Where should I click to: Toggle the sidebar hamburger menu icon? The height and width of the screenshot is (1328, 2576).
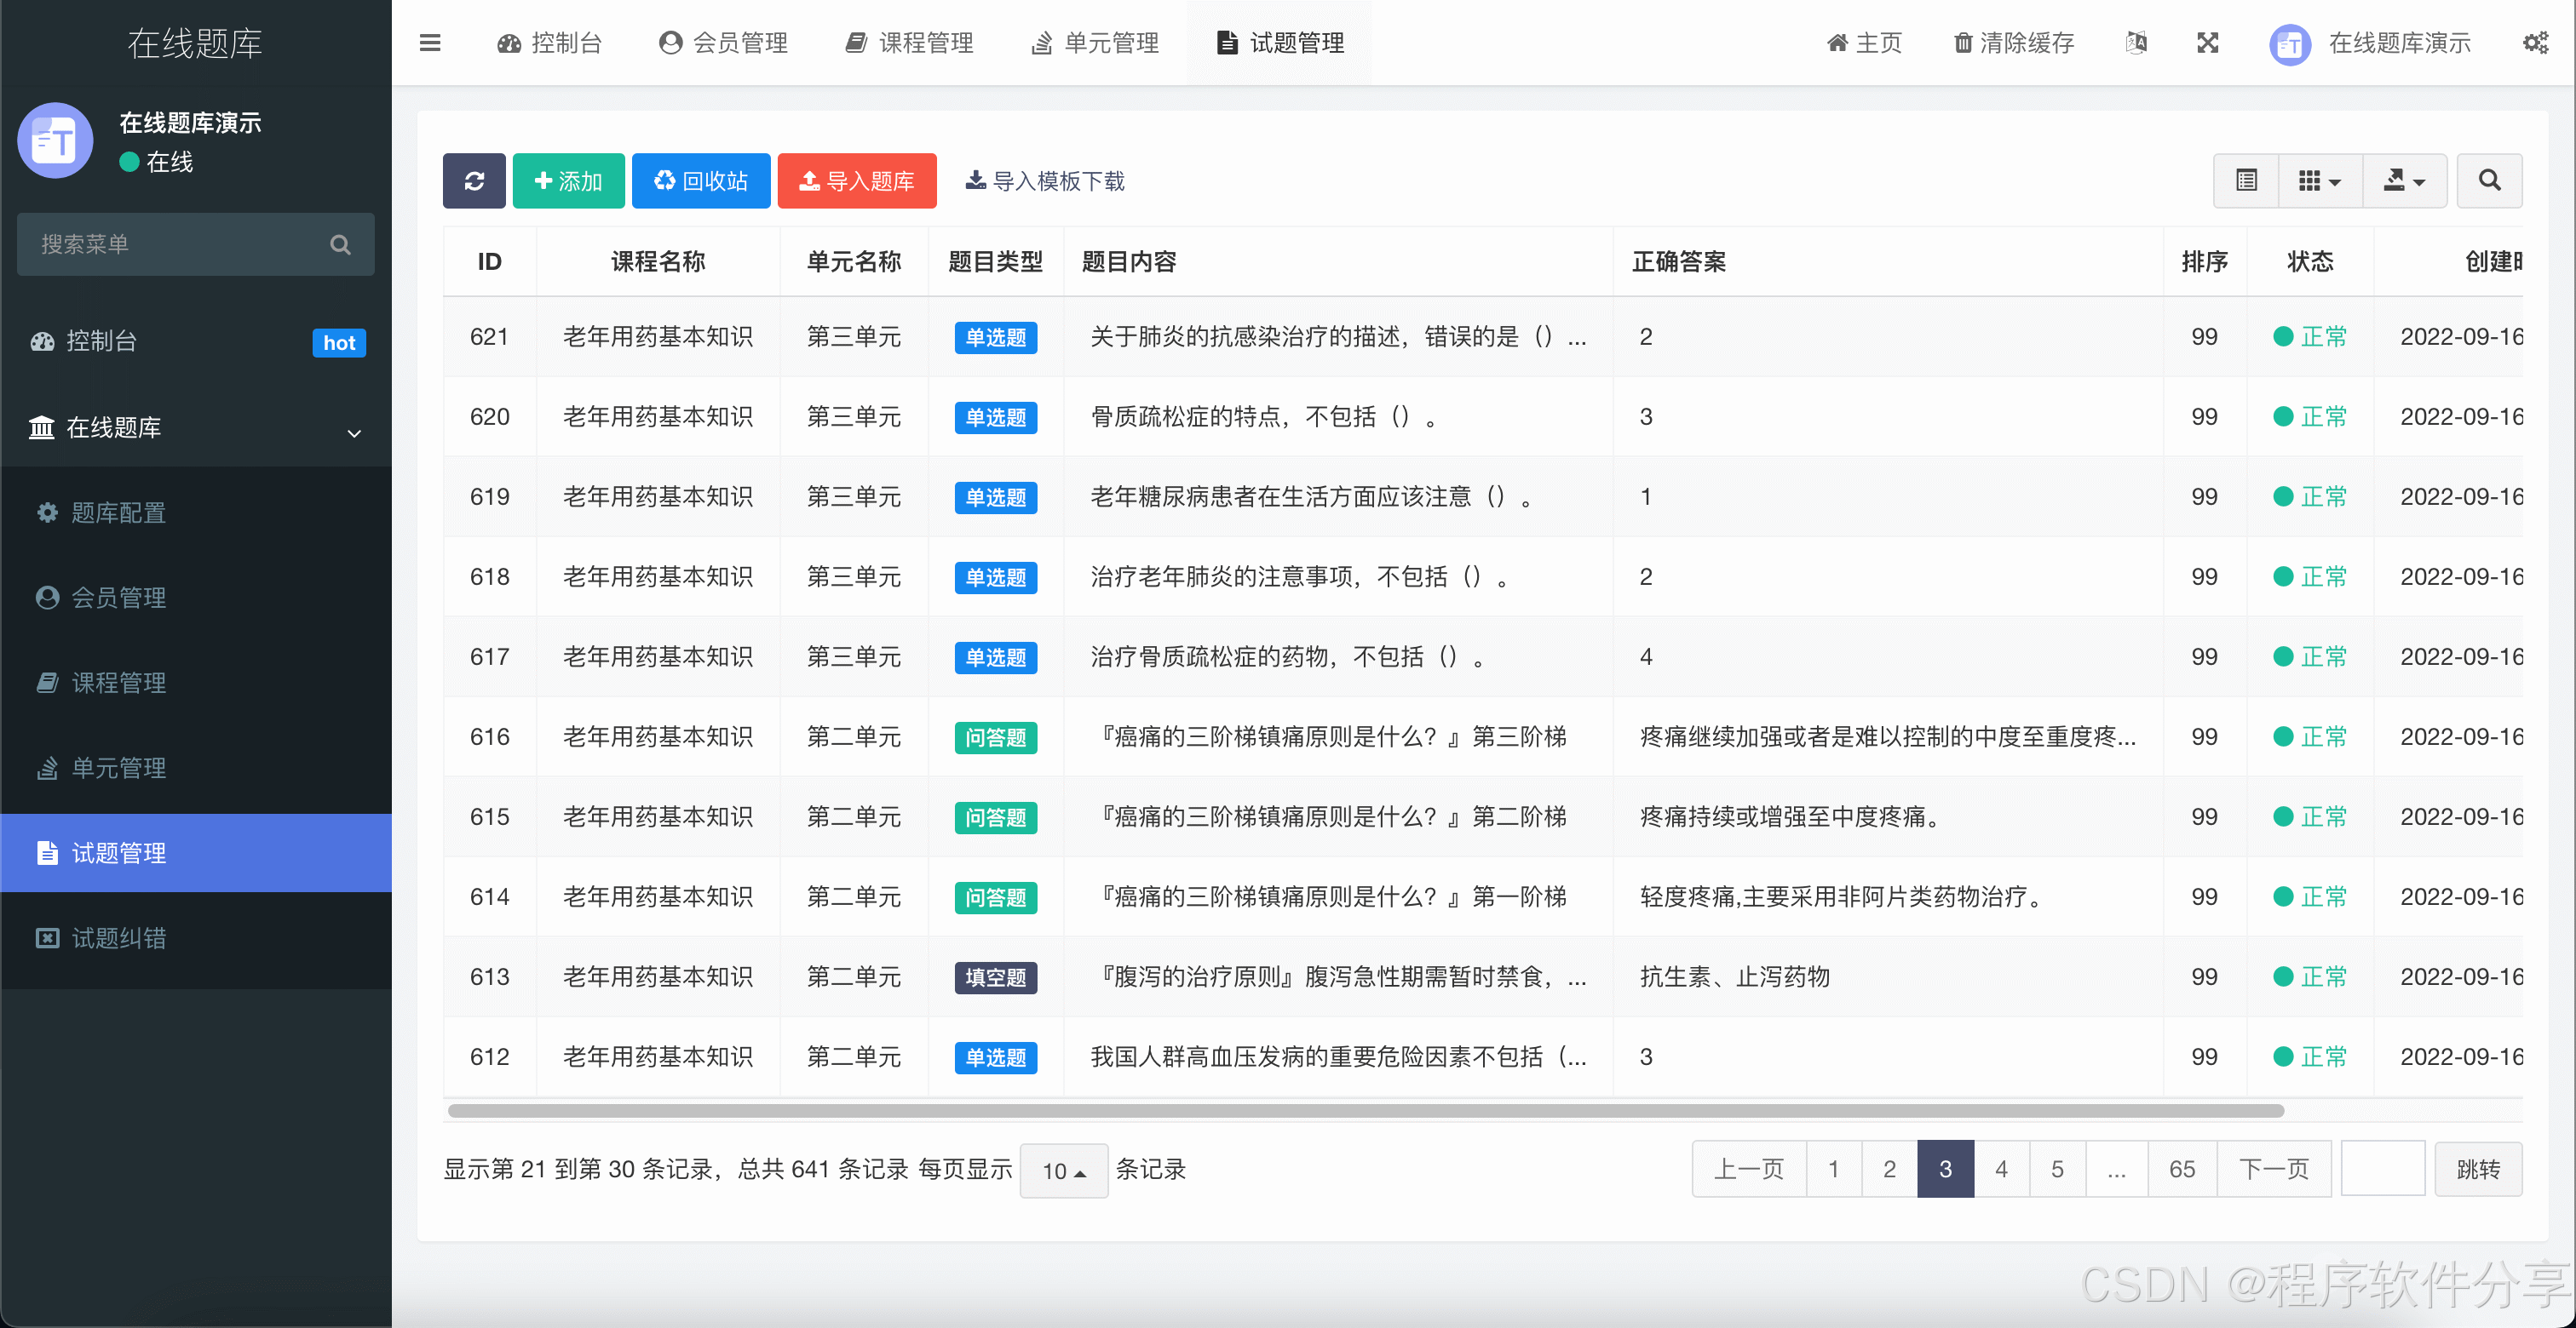point(430,43)
